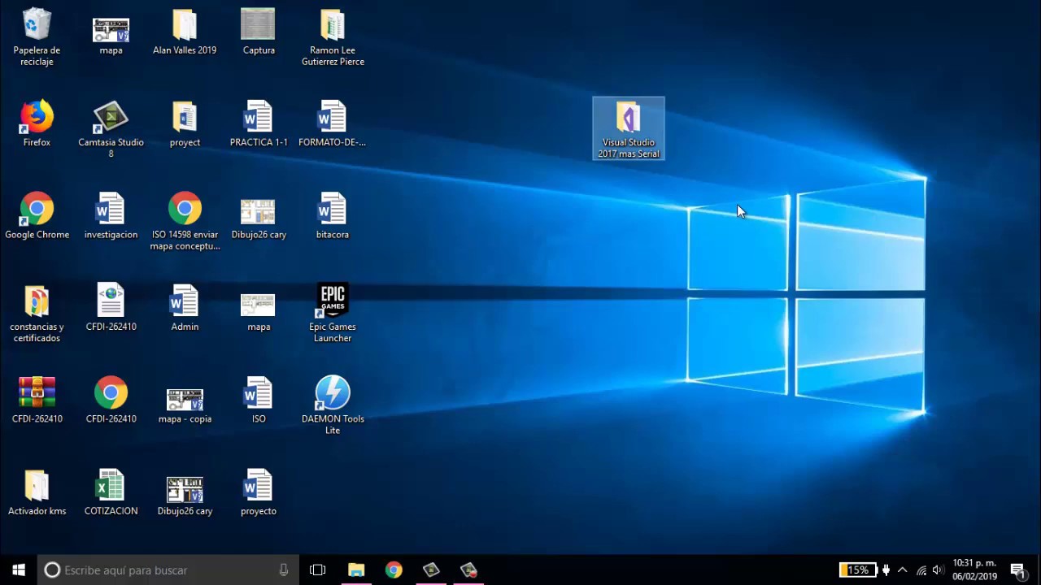The height and width of the screenshot is (585, 1041).
Task: Select the PRACTICA 1-1 Word document
Action: pos(259,123)
